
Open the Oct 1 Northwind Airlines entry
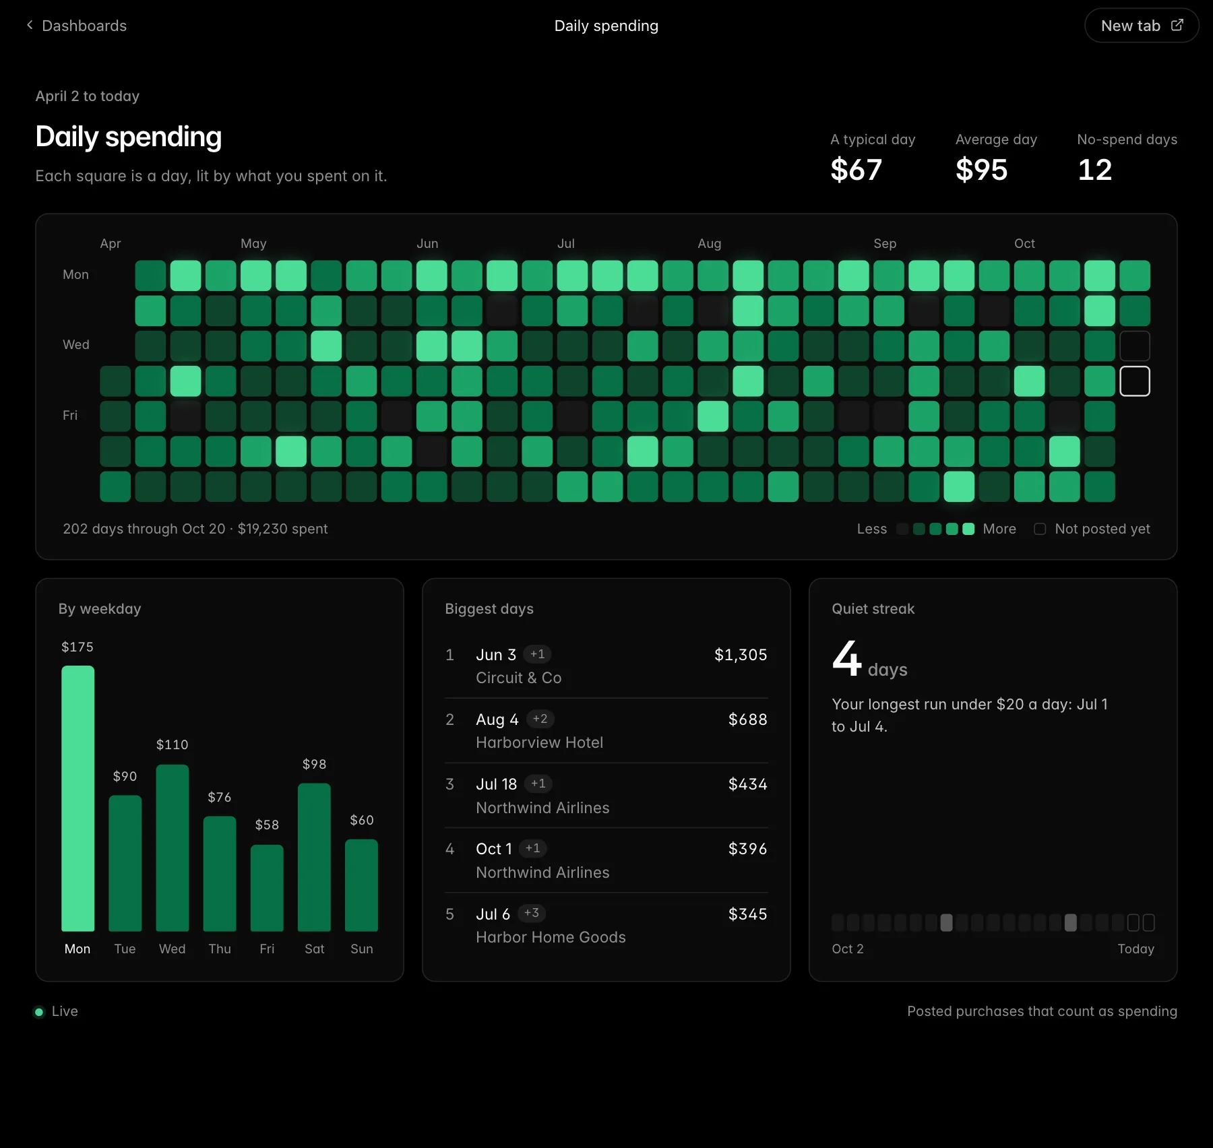pos(606,860)
